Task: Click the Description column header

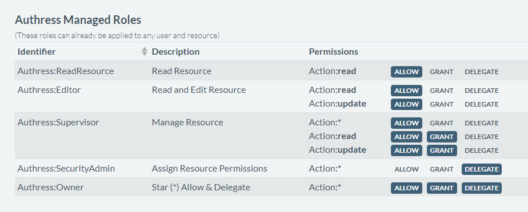Action: point(175,52)
